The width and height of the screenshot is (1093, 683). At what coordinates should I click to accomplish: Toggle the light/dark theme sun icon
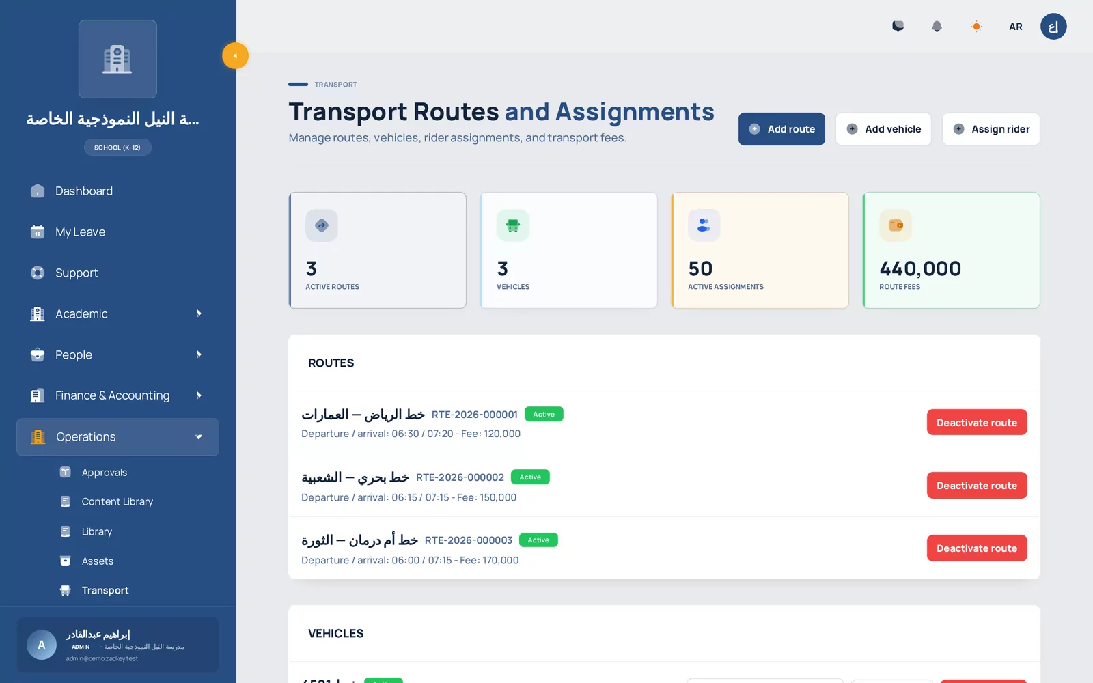point(976,27)
